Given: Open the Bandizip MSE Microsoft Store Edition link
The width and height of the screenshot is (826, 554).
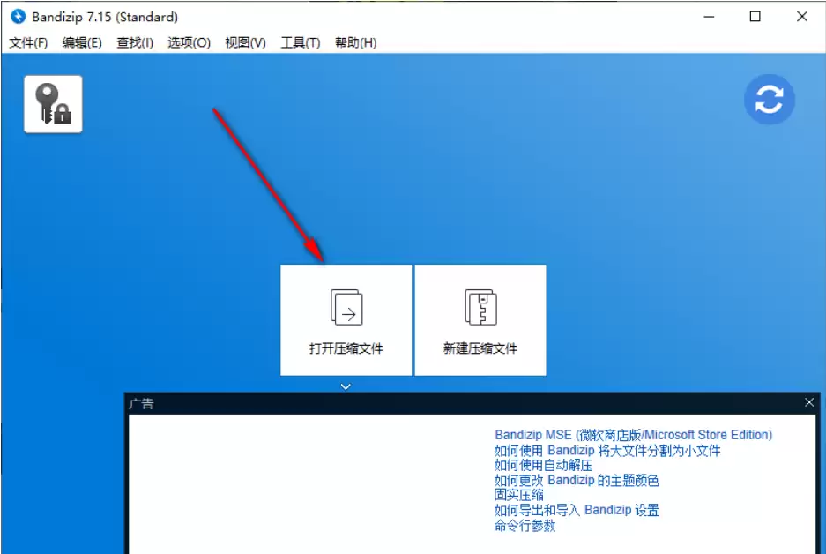Looking at the screenshot, I should (x=633, y=435).
